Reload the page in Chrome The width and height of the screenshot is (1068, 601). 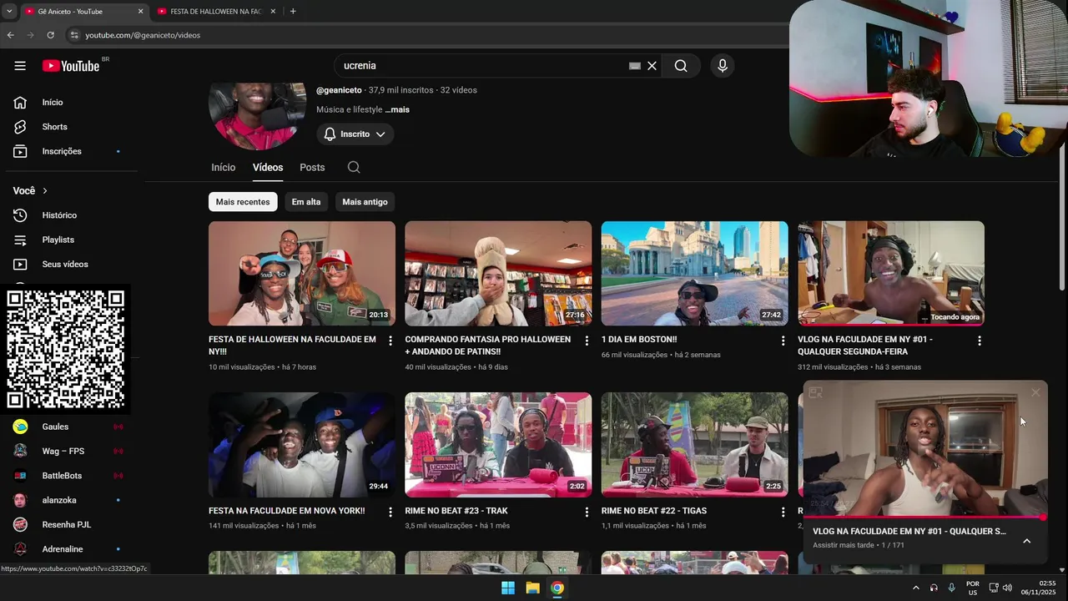pos(50,35)
